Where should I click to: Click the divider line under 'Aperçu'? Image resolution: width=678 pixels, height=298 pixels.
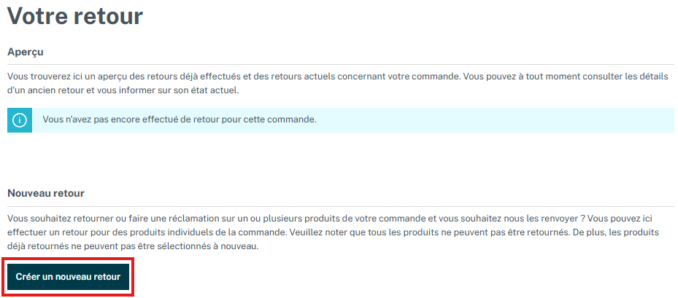[340, 64]
